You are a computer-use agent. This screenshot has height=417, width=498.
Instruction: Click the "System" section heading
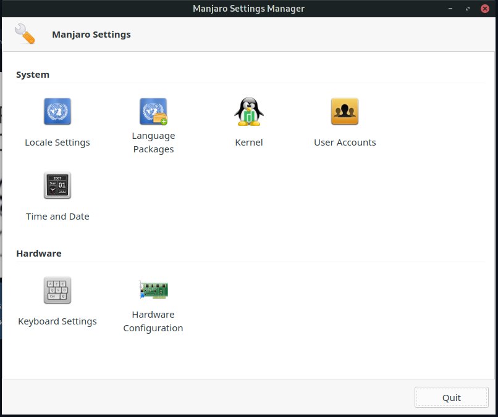[33, 75]
